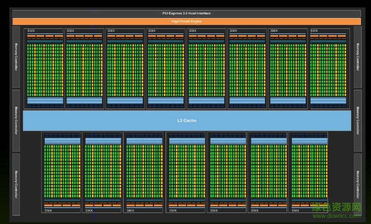371x224 pixels.
Task: Click the bottom-right Memory Controller block
Action: [357, 184]
